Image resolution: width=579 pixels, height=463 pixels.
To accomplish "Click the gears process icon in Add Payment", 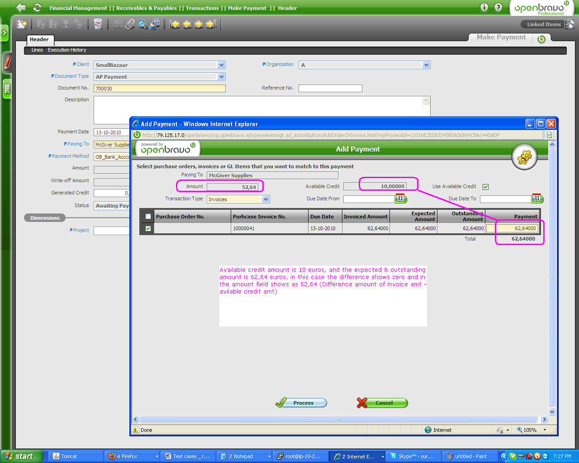I will (524, 157).
